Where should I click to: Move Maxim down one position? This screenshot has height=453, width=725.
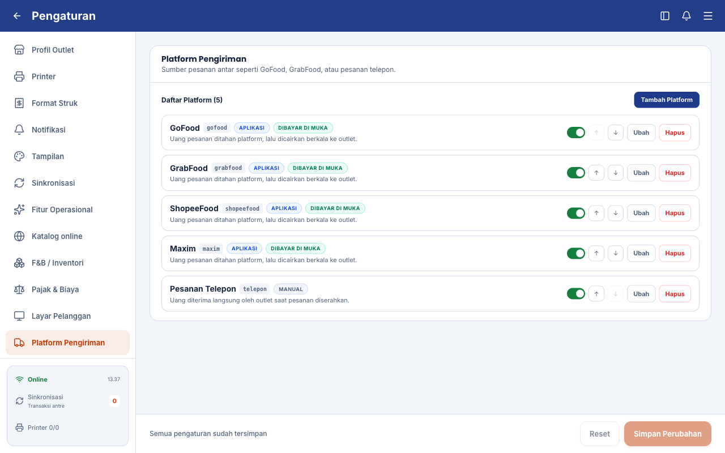(x=616, y=253)
